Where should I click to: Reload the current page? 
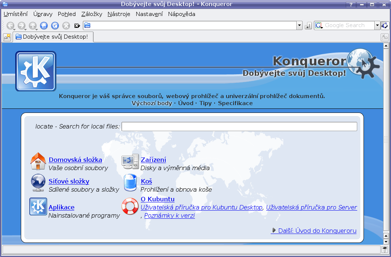point(55,26)
